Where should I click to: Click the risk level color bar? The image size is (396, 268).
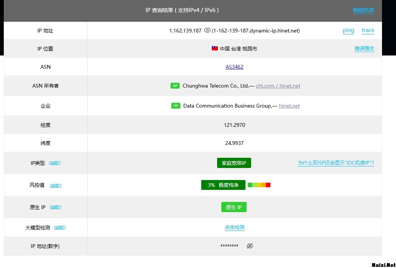(259, 185)
